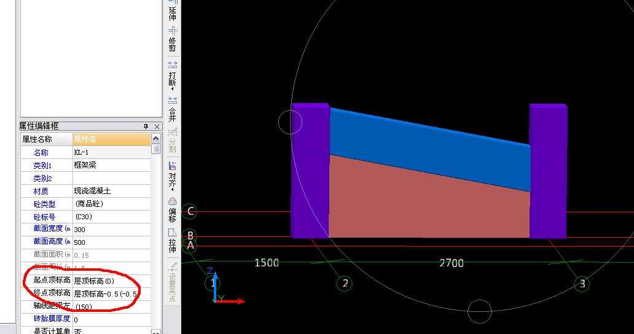Screen dimensions: 634x334
Task: Click the orbit handle circle at left
Action: 291,122
